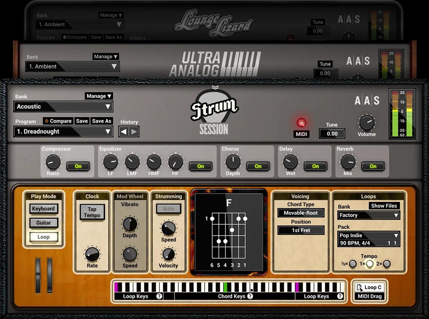
Task: Open the Pop Indie pack dropdown
Action: (368, 235)
